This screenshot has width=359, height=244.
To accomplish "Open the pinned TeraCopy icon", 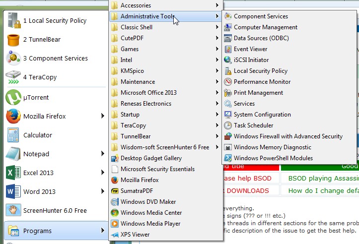I will click(13, 77).
